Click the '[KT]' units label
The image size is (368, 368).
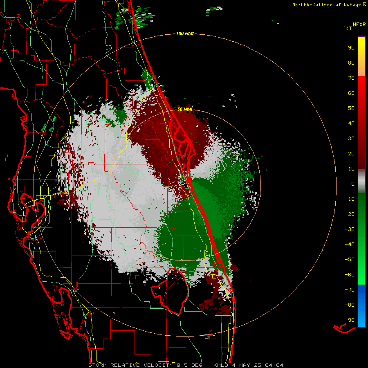pos(349,28)
